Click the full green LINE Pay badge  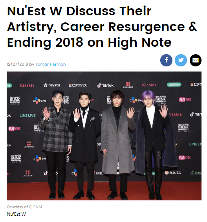point(174,84)
